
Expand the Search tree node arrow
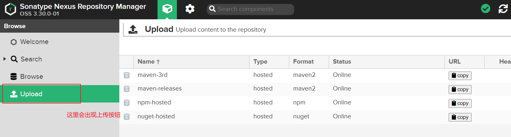4,59
